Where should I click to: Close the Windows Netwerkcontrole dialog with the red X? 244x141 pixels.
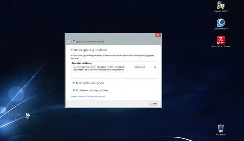[158, 35]
